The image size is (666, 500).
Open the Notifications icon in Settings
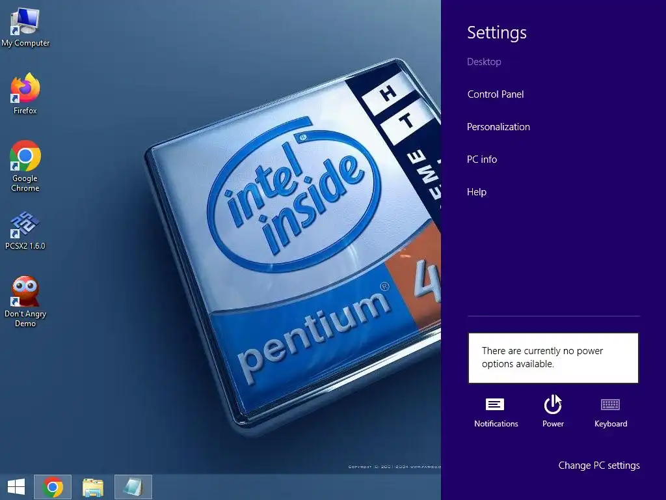click(496, 412)
